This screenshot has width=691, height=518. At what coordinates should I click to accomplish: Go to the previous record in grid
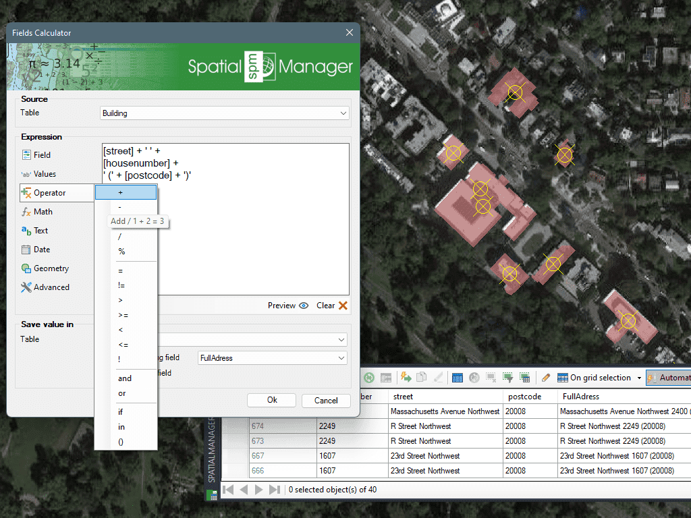tap(244, 490)
